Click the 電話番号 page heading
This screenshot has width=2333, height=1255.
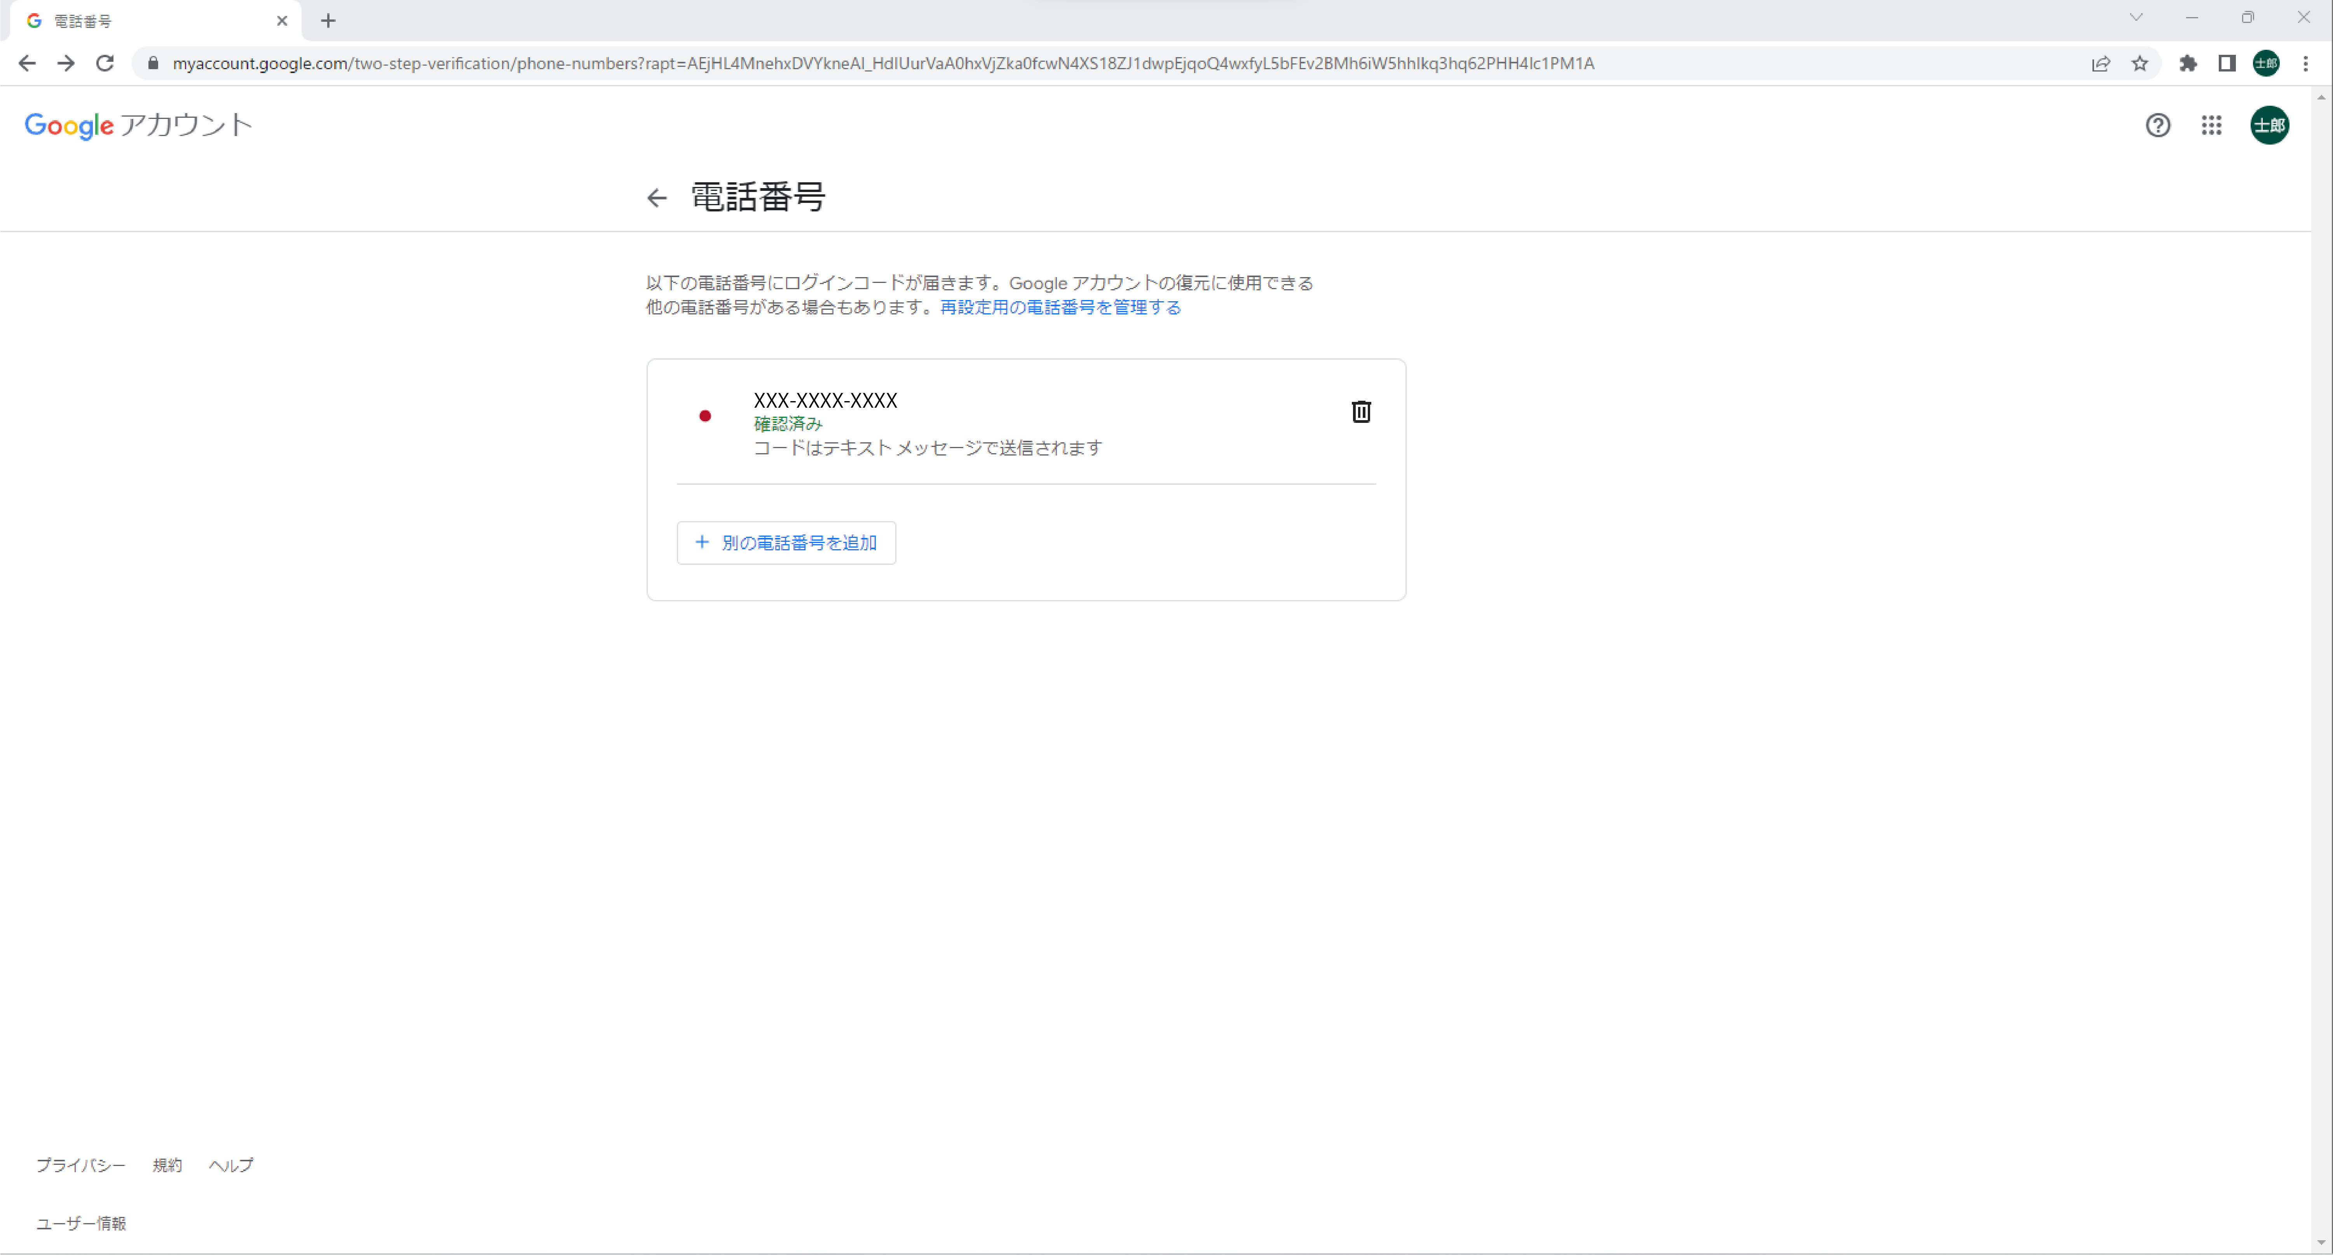point(758,197)
